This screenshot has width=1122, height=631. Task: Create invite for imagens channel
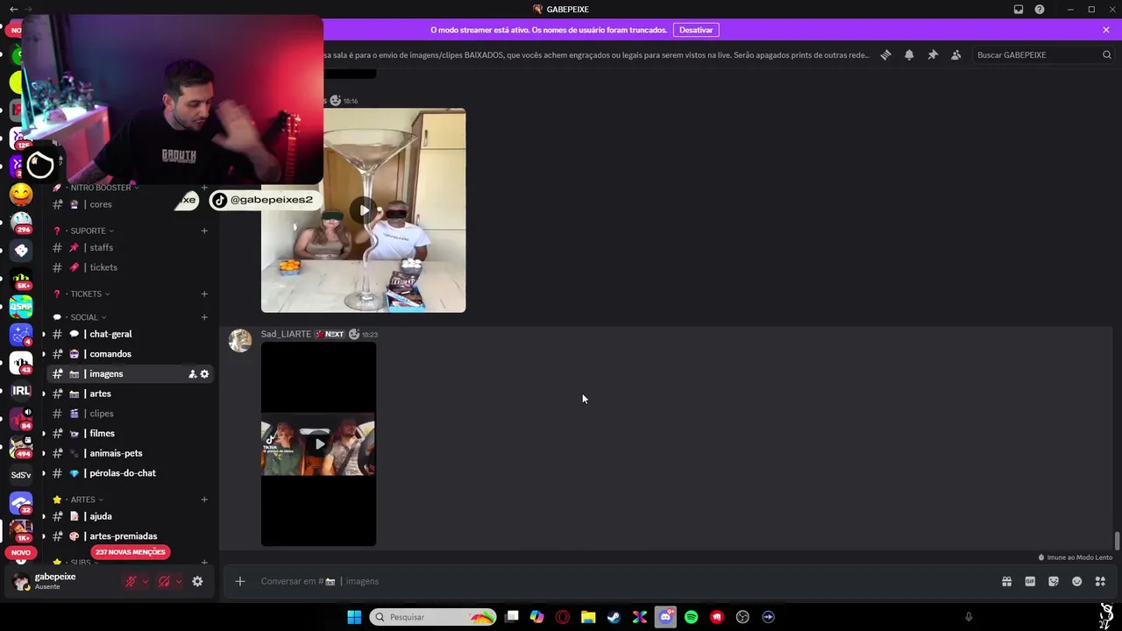pos(192,374)
